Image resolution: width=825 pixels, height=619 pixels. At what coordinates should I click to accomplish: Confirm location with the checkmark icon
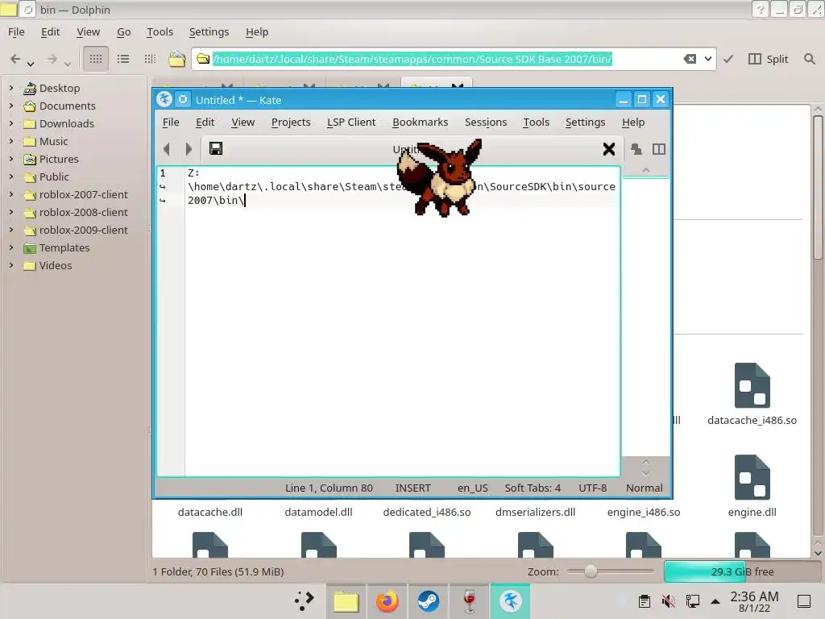728,59
